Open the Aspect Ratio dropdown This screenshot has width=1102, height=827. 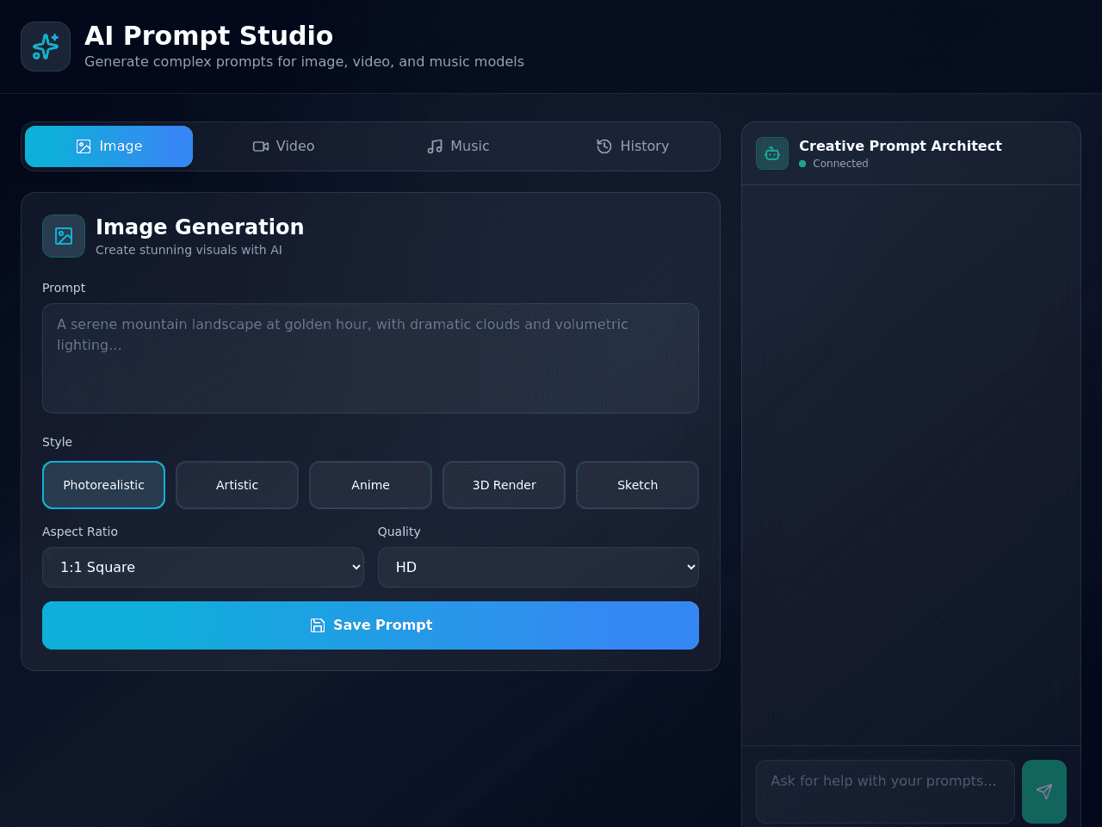203,567
